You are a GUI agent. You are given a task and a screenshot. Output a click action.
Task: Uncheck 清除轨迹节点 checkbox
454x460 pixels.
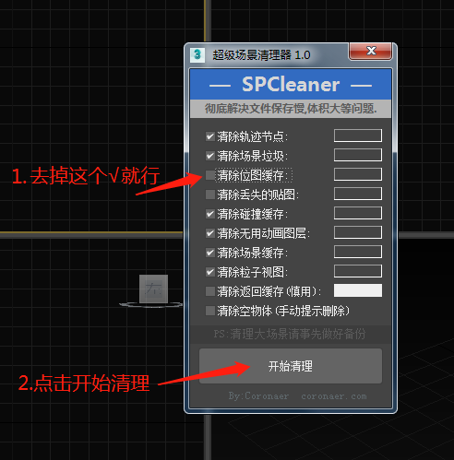point(210,136)
